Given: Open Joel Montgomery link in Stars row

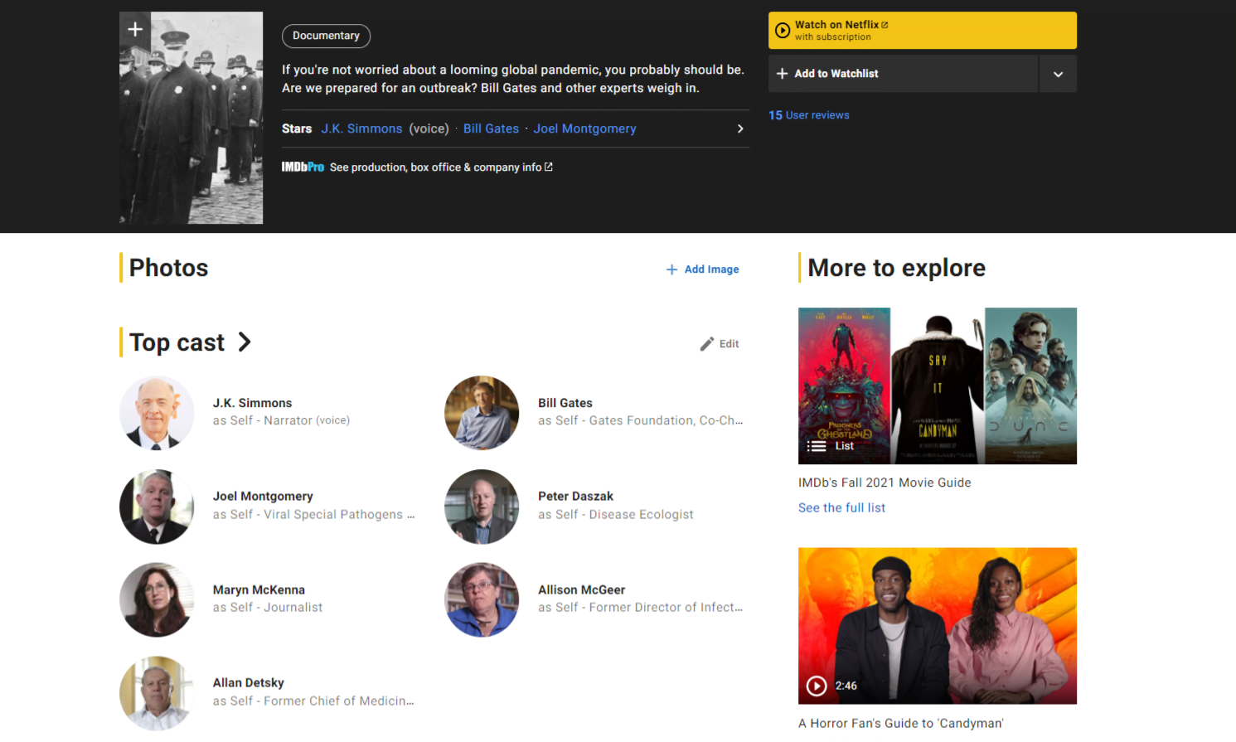Looking at the screenshot, I should pyautogui.click(x=584, y=129).
